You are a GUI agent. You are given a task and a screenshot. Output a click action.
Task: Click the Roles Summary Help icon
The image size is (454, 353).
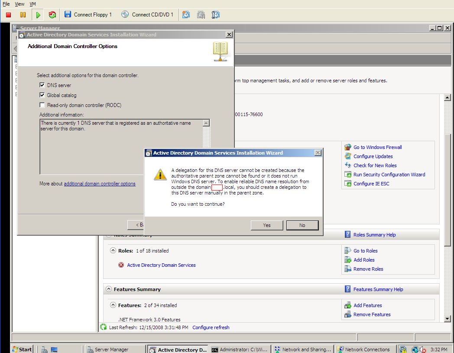click(348, 234)
